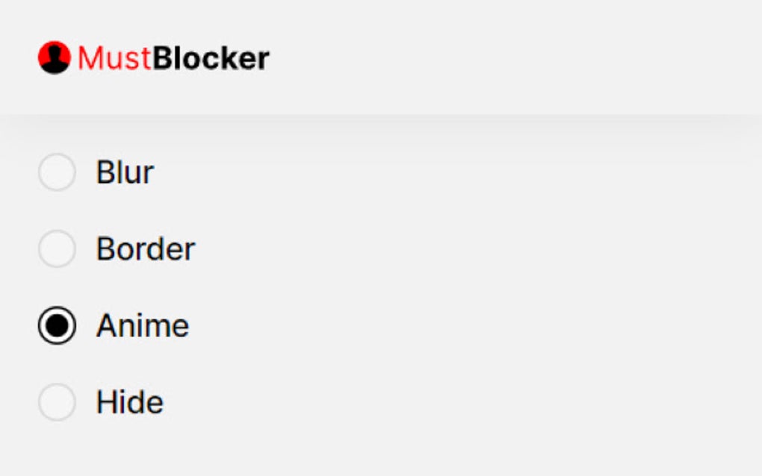Open MustBlocker home via the header wordmark
Screen dimensions: 762x476
(173, 58)
